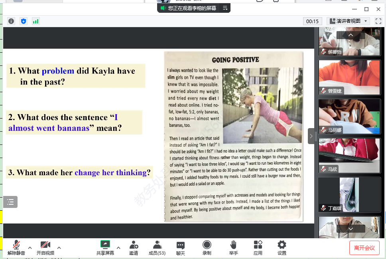Open the Members (成员) list
The width and height of the screenshot is (386, 259).
click(157, 247)
